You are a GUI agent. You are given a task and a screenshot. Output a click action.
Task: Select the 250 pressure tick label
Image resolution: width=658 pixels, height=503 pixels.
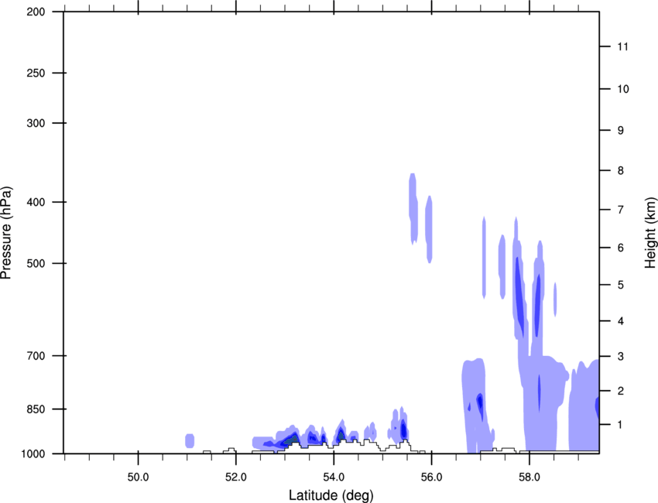point(36,74)
